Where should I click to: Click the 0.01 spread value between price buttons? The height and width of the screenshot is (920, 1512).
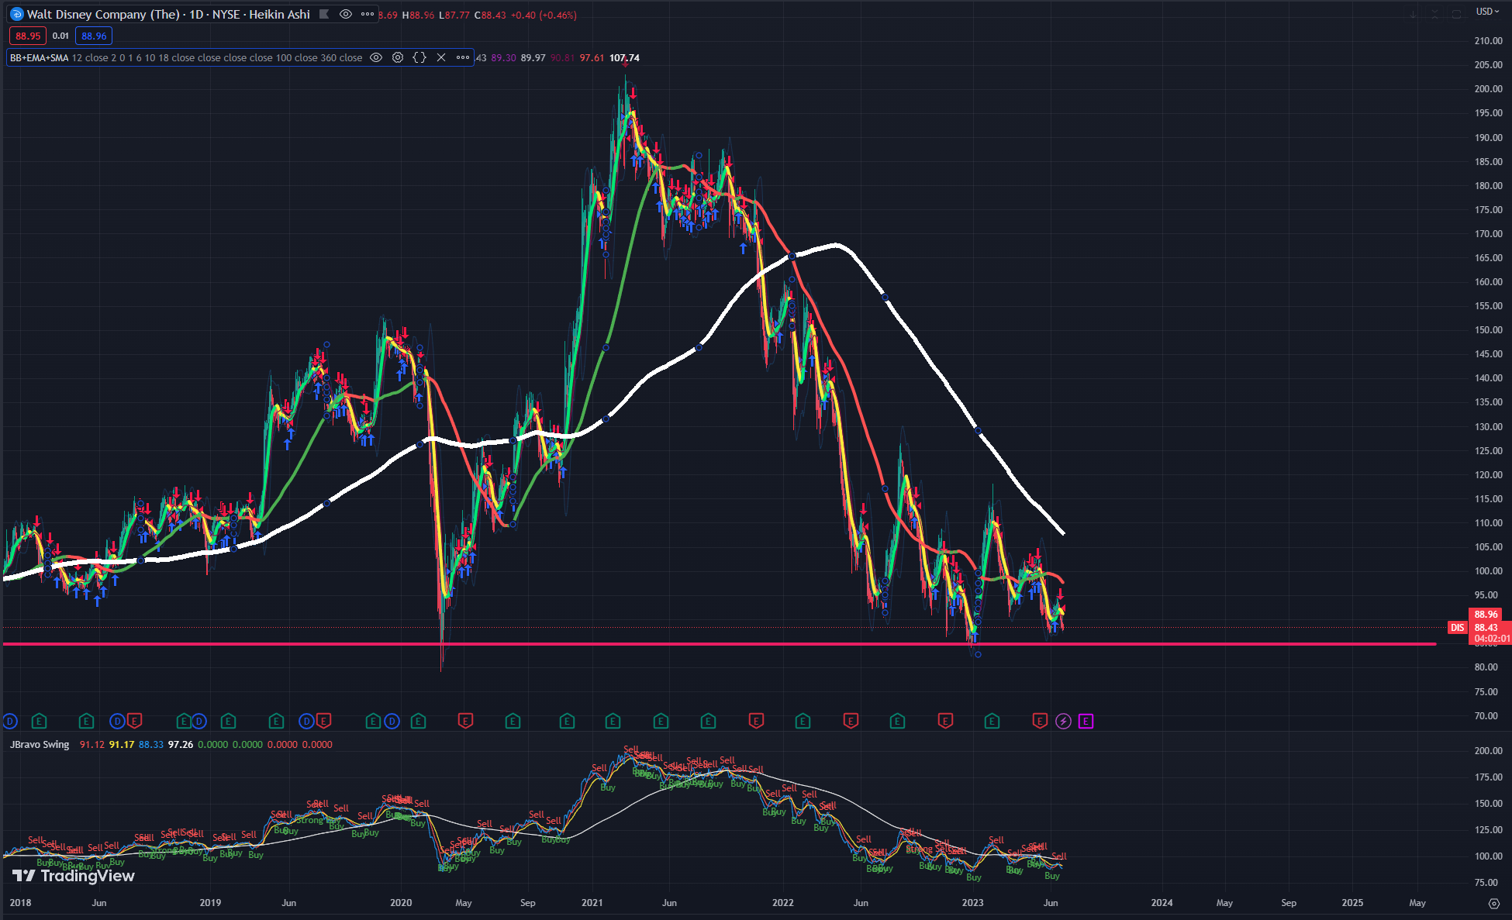pos(60,36)
